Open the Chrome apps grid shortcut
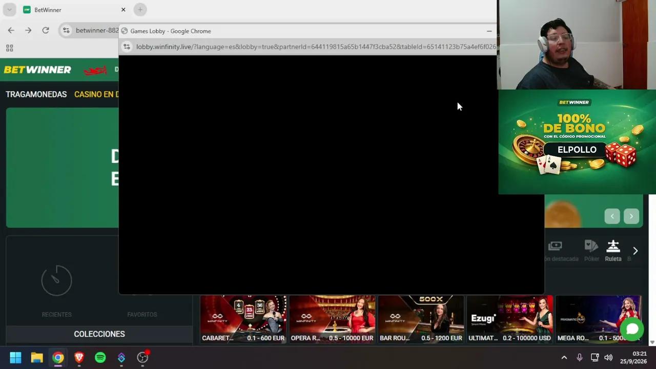 point(9,48)
